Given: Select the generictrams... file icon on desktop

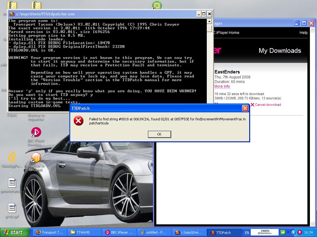Looking at the screenshot, I should pos(12,185).
